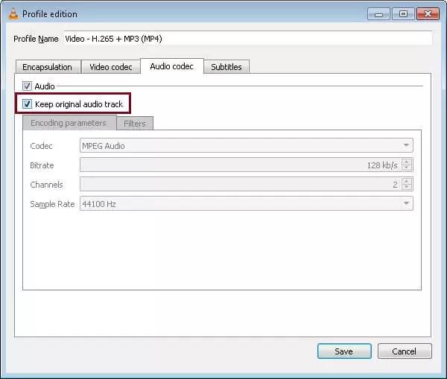Decrease Bitrate with the down arrow
Image resolution: width=447 pixels, height=379 pixels.
point(407,168)
